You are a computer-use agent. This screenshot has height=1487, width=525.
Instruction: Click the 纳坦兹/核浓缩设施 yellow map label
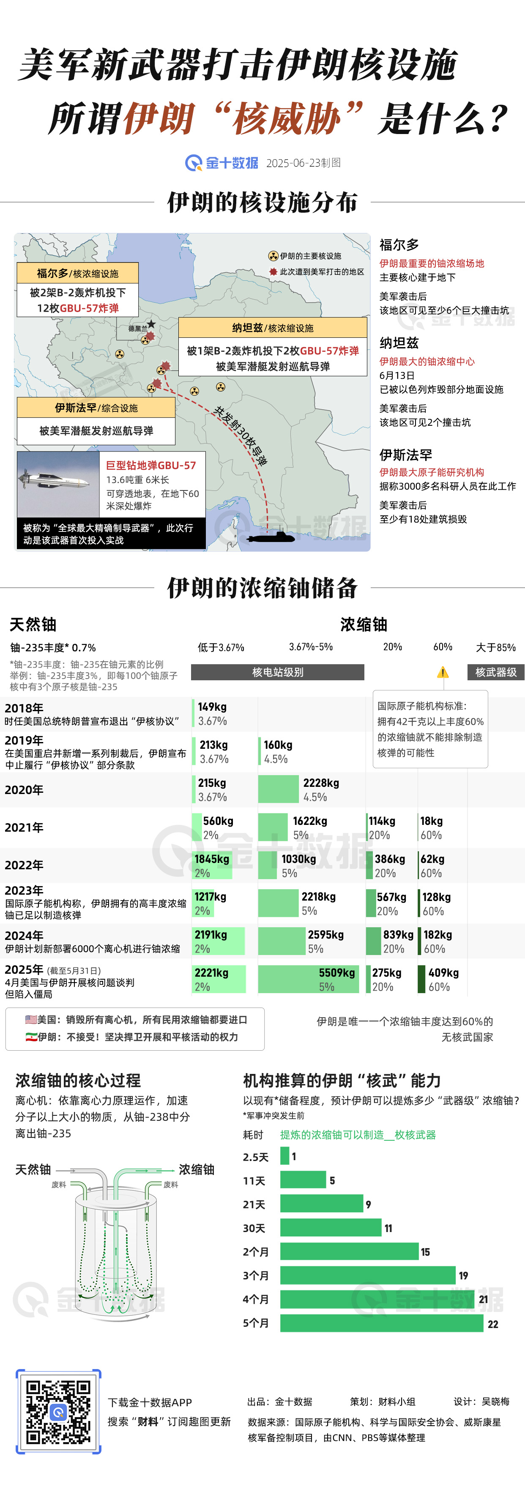click(x=272, y=327)
